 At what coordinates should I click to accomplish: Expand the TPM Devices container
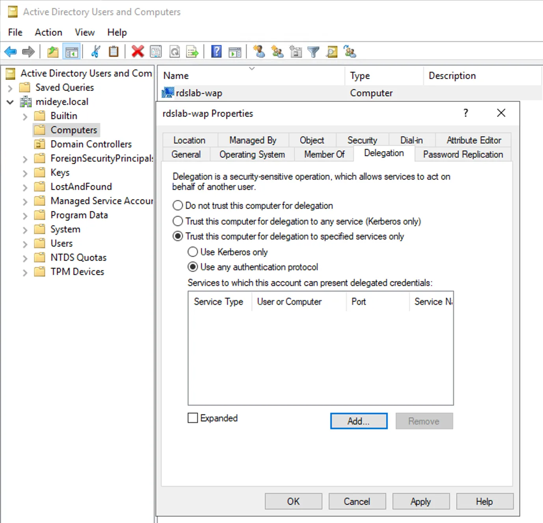(x=24, y=271)
